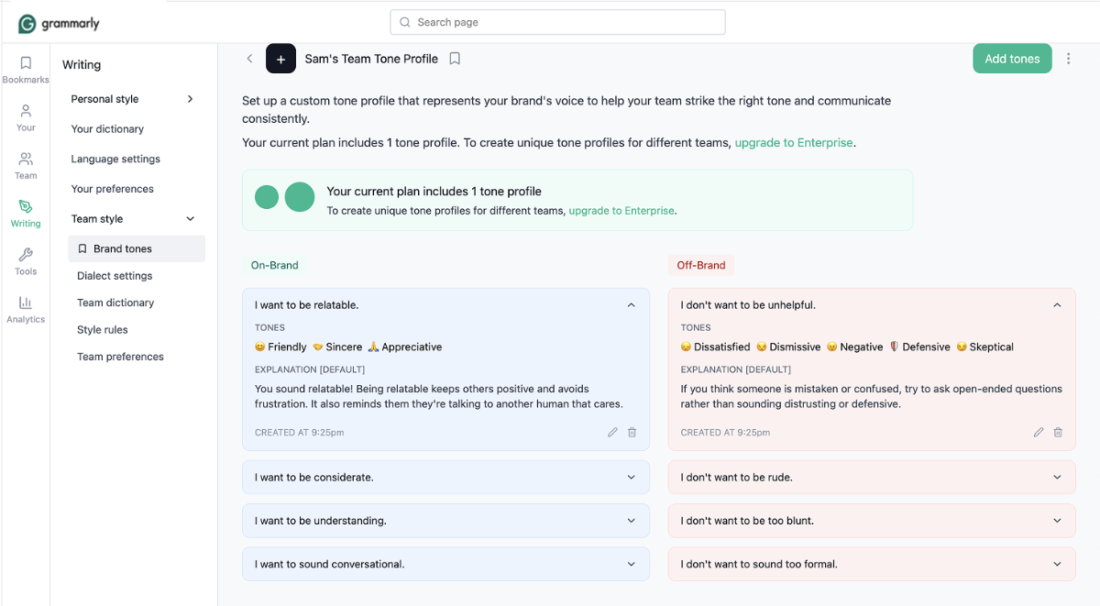Collapse the 'I want to be relatable' card

(x=631, y=304)
